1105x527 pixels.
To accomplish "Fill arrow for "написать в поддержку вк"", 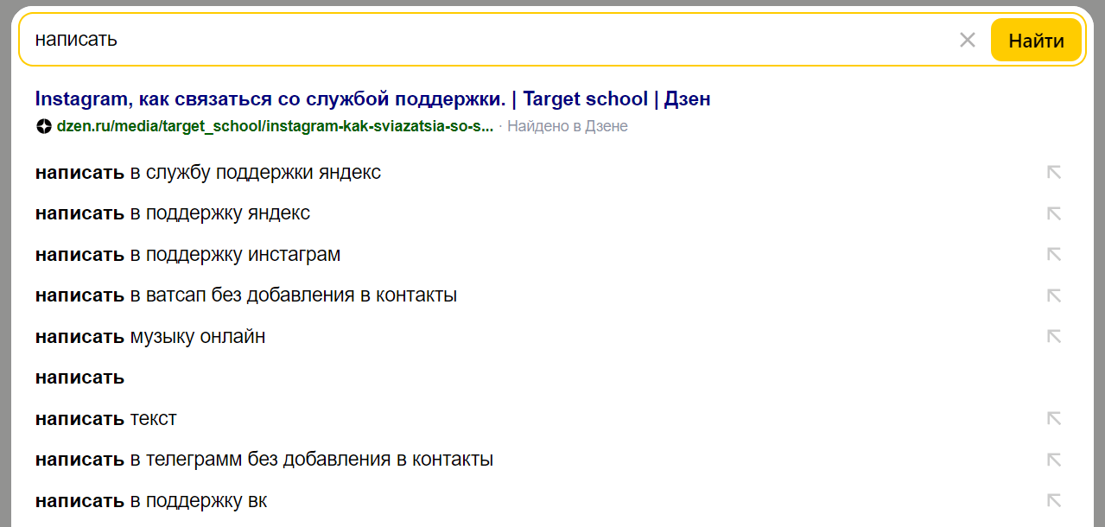I will (1053, 500).
